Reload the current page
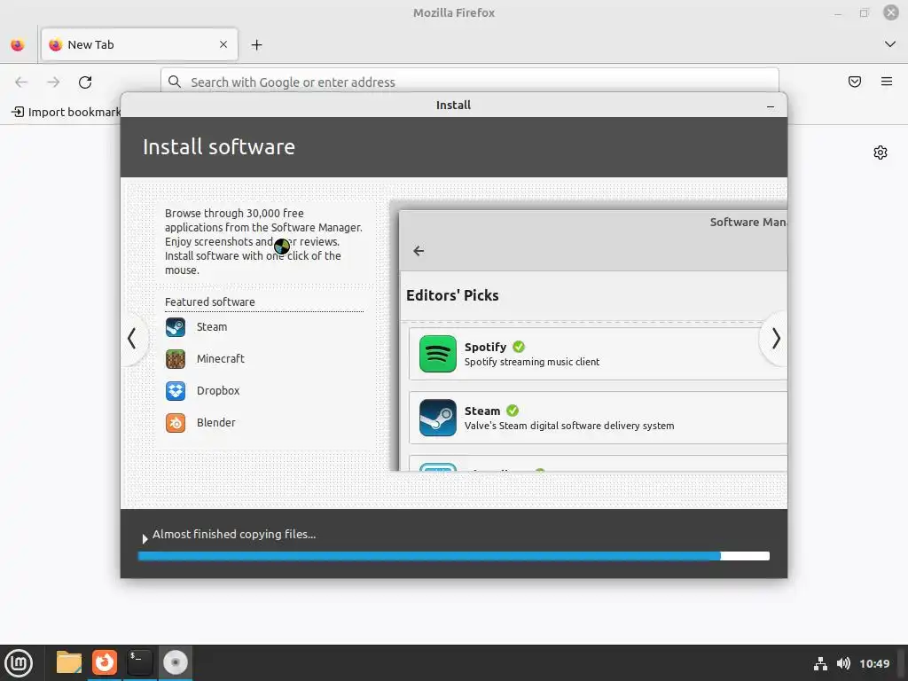The image size is (908, 681). 85,82
